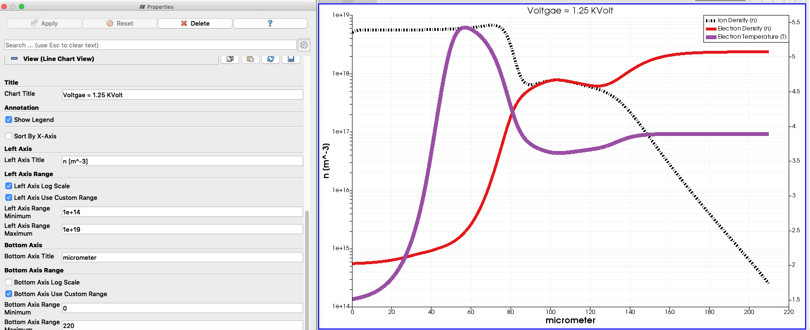Turn on Bottom Axis Log Scale
This screenshot has height=330, width=810.
(9, 282)
